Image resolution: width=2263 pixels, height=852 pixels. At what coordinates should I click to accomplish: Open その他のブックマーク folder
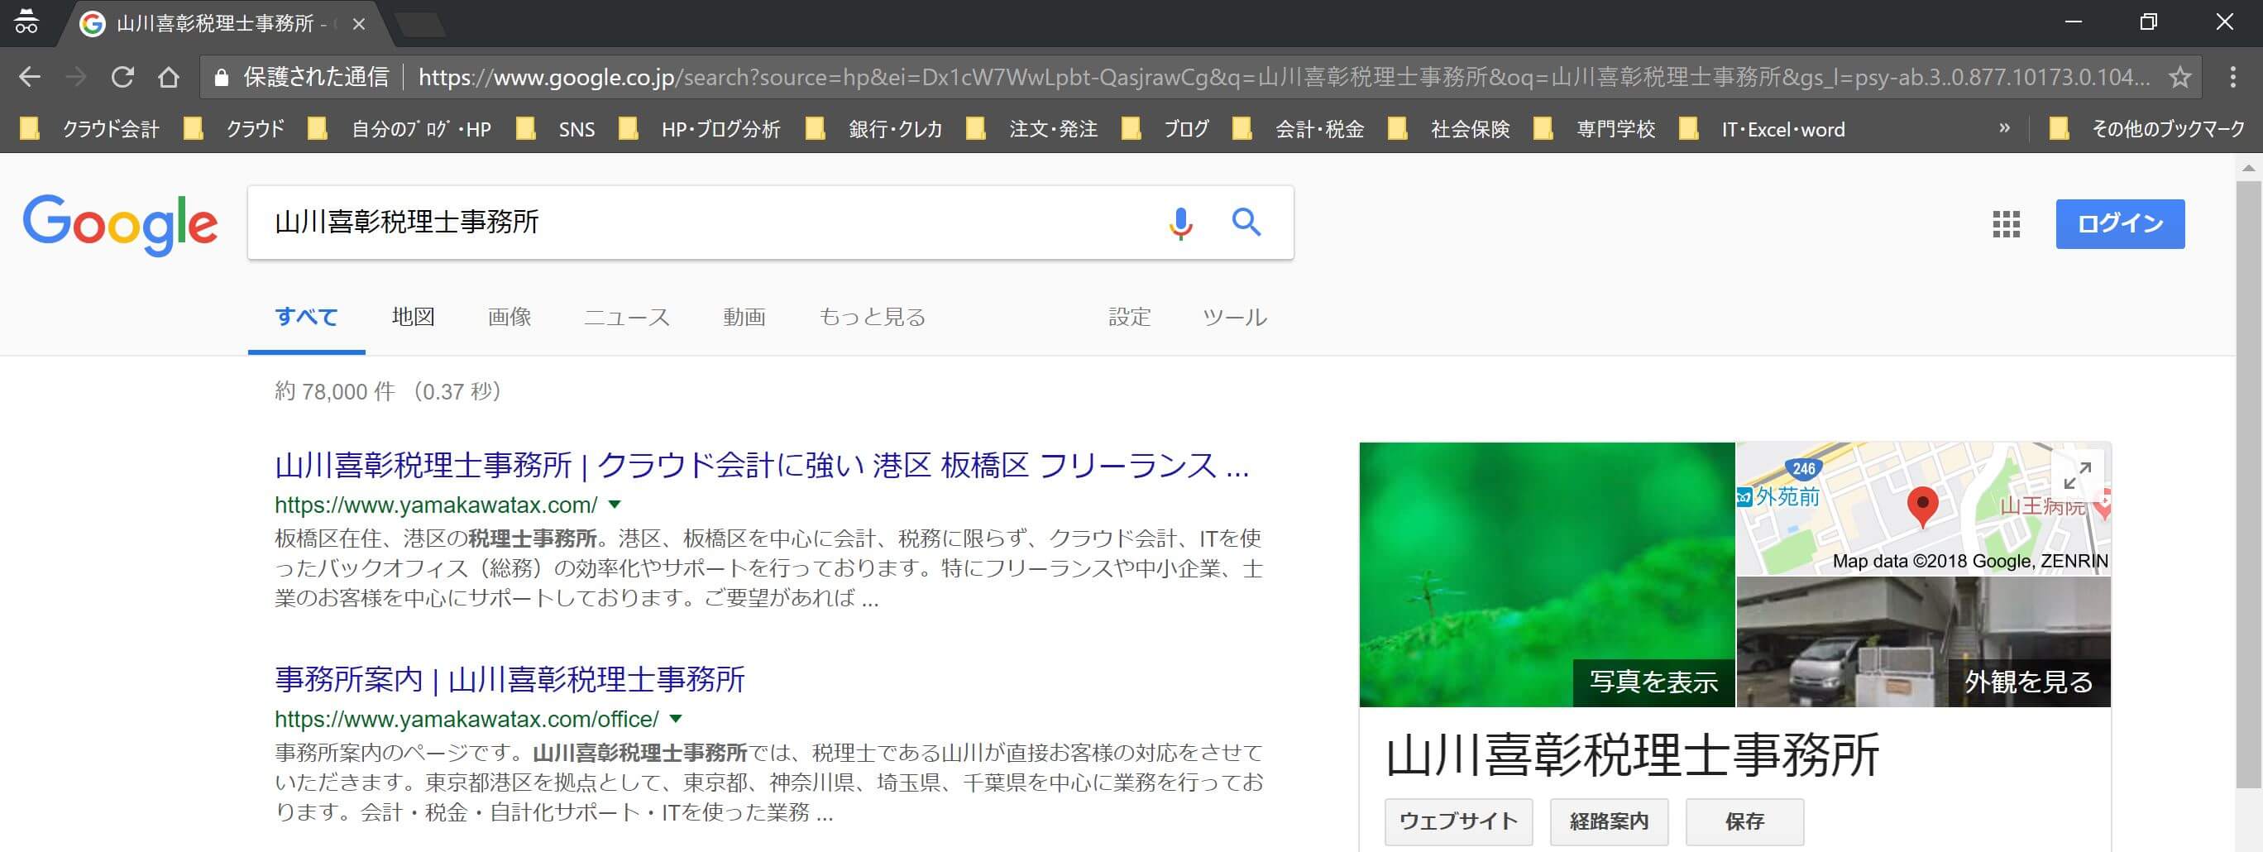pyautogui.click(x=2146, y=129)
